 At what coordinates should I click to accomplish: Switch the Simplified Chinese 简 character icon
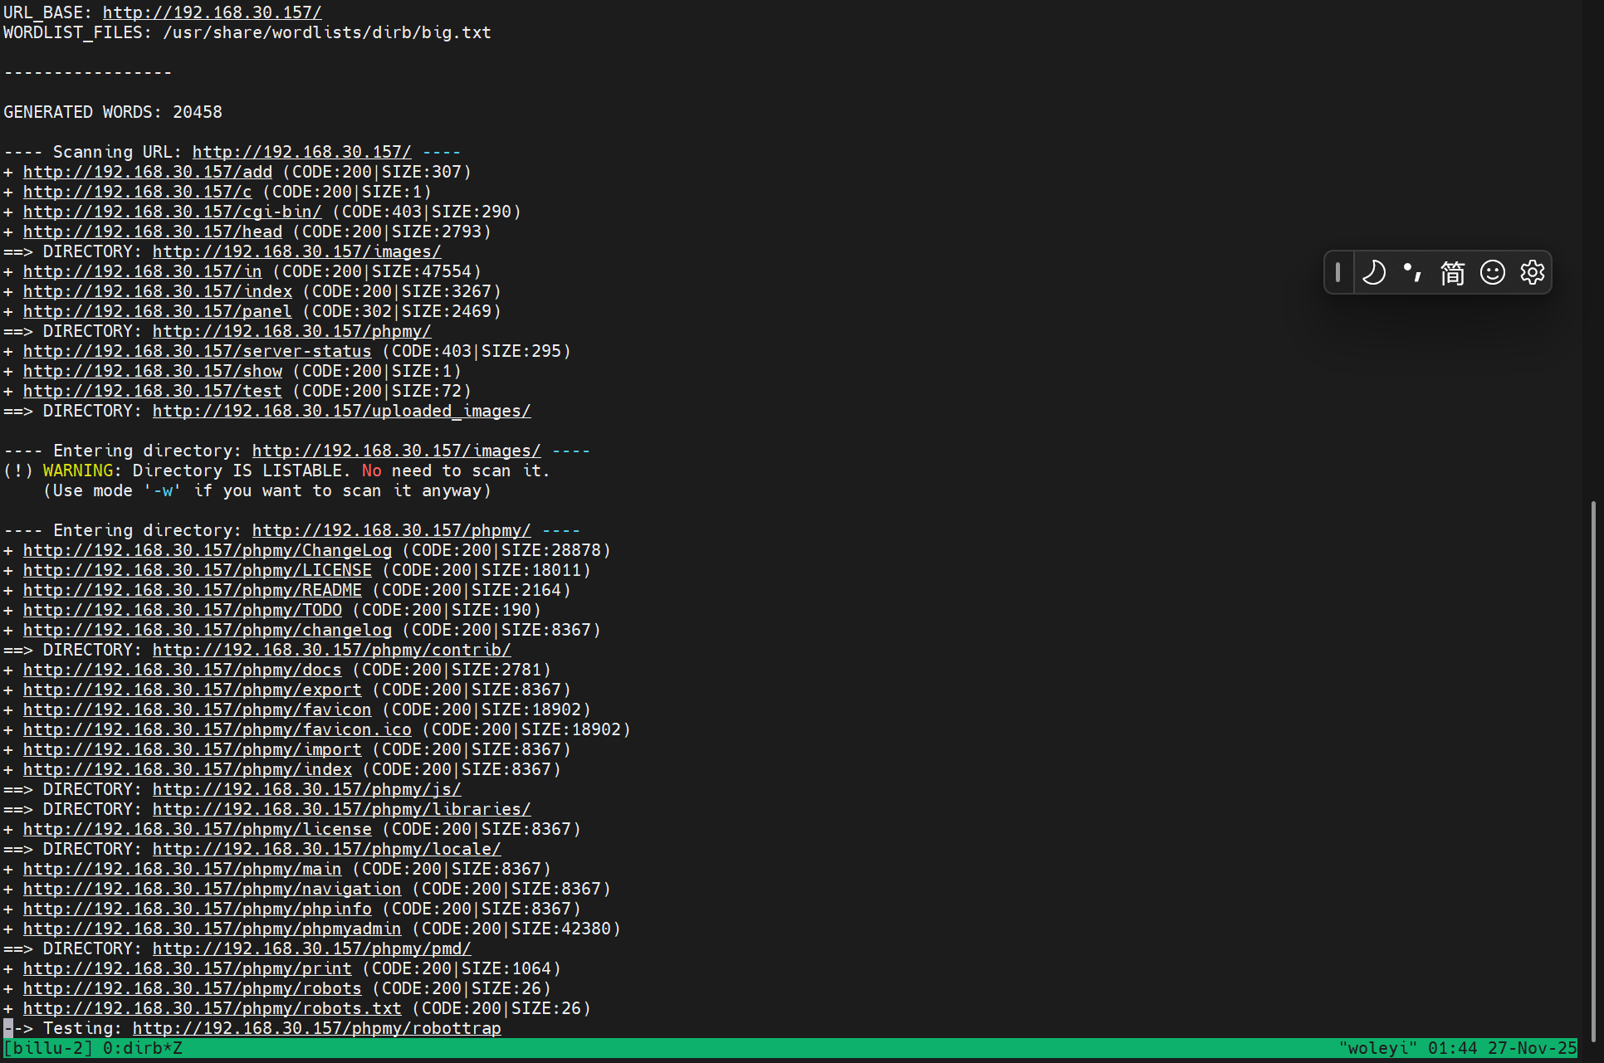(x=1452, y=272)
